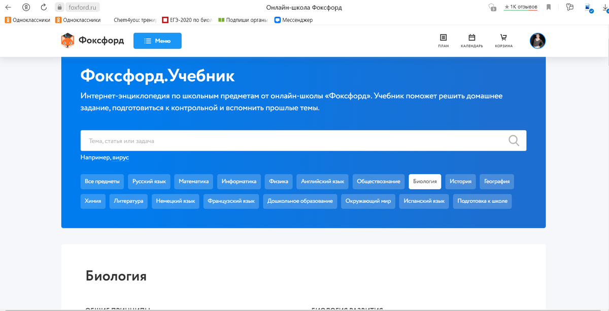The width and height of the screenshot is (609, 311).
Task: Select the 'Дошкольное образование' subject tab
Action: click(300, 201)
